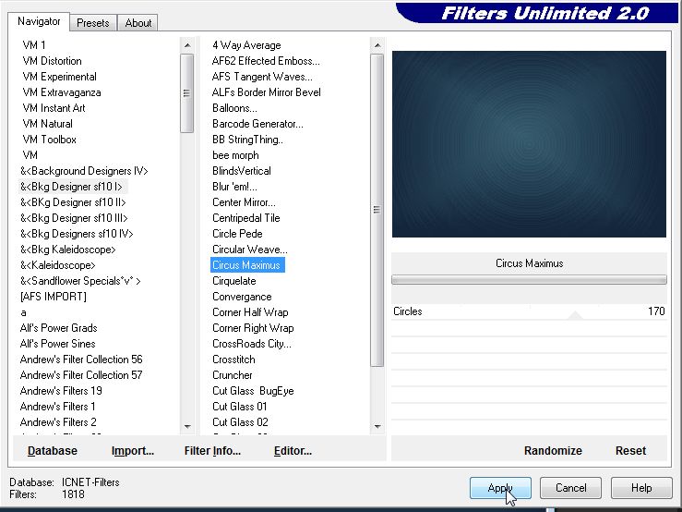Open Filter Info...
This screenshot has height=512, width=682.
[x=212, y=451]
